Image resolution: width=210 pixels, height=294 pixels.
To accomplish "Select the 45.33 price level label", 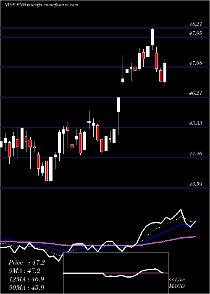I will pos(196,123).
